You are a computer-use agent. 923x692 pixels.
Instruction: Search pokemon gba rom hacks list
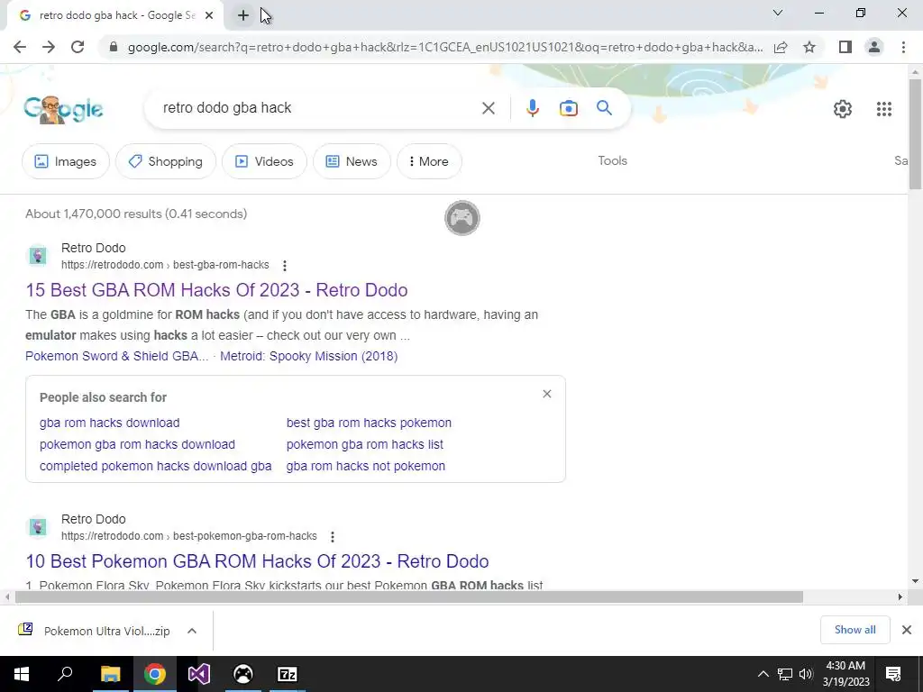pyautogui.click(x=364, y=444)
